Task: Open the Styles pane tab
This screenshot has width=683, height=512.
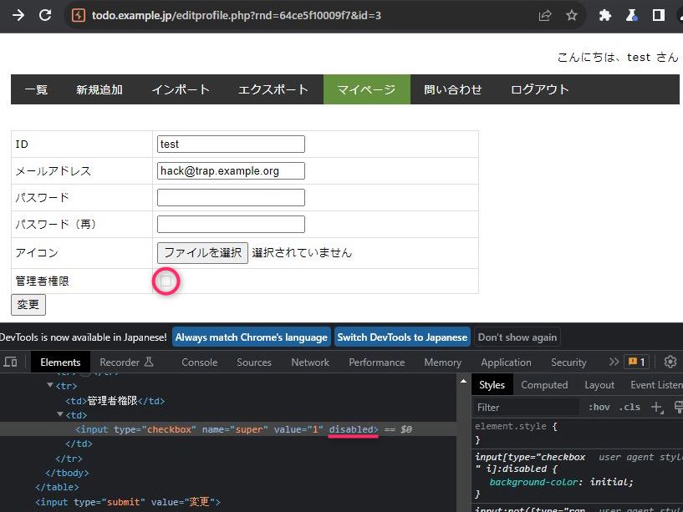Action: [x=492, y=385]
